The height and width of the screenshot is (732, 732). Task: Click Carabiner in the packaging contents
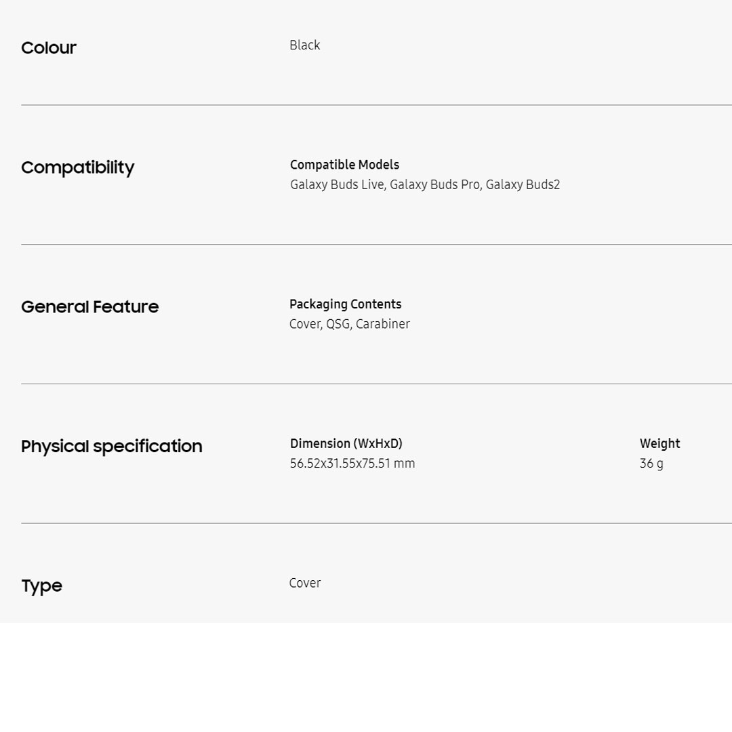pos(382,325)
